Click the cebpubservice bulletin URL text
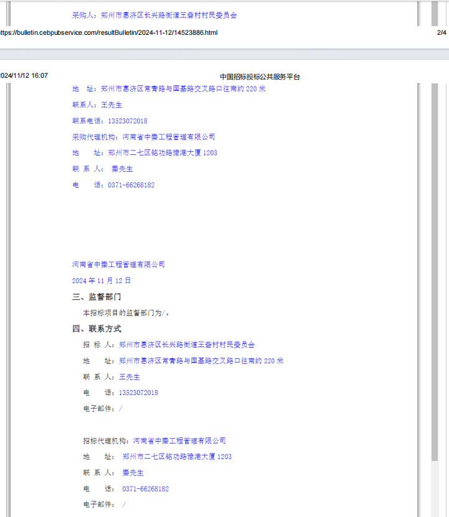 [108, 32]
